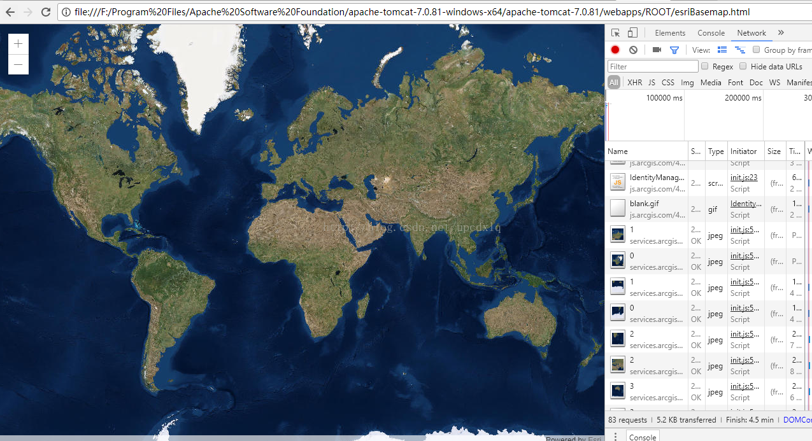Image resolution: width=812 pixels, height=441 pixels.
Task: Check the Hide data URLs option
Action: pos(743,66)
